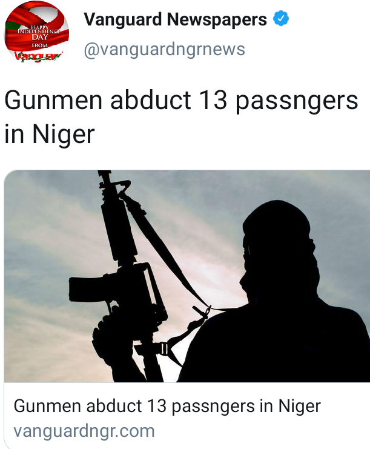Open the Vanguard Newspapers profile avatar
This screenshot has width=370, height=449.
point(36,33)
